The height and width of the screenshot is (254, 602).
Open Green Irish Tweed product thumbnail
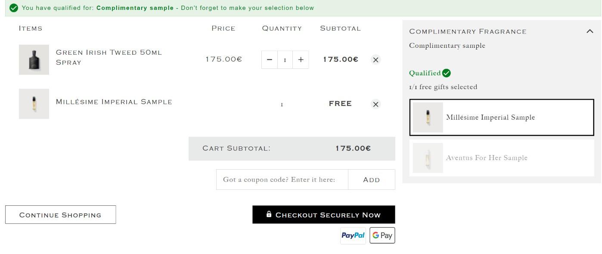34,60
